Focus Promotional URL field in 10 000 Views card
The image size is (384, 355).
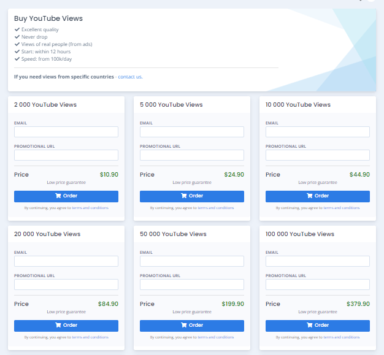(x=318, y=155)
